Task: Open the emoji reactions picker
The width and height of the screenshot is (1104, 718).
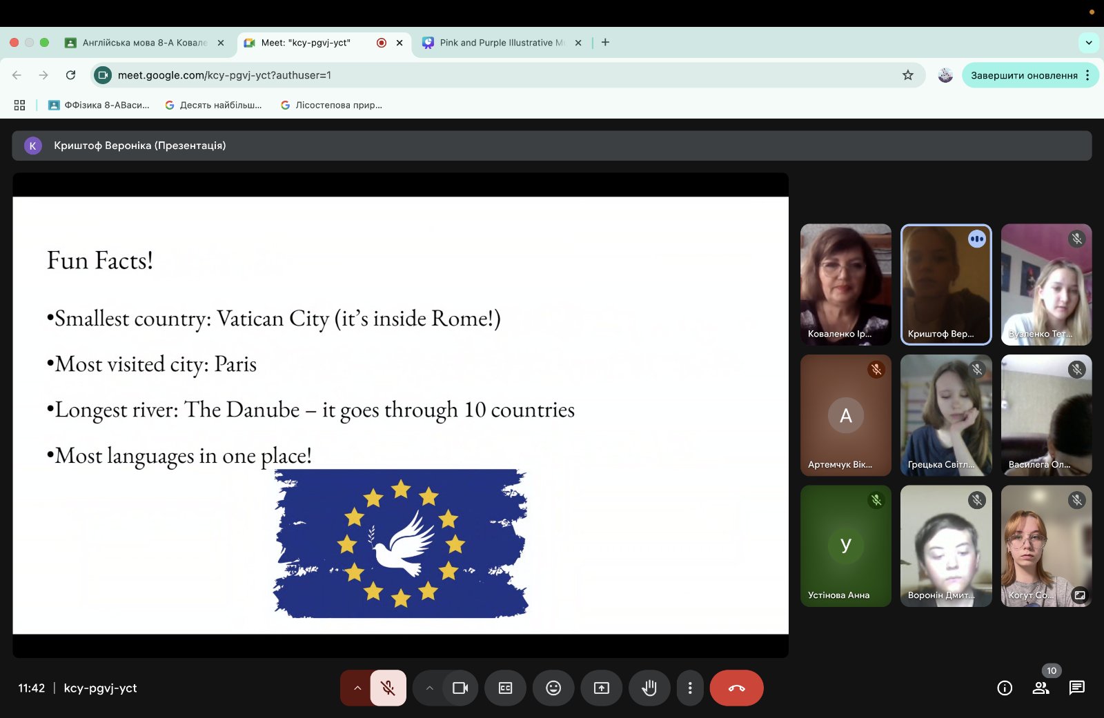Action: point(553,688)
